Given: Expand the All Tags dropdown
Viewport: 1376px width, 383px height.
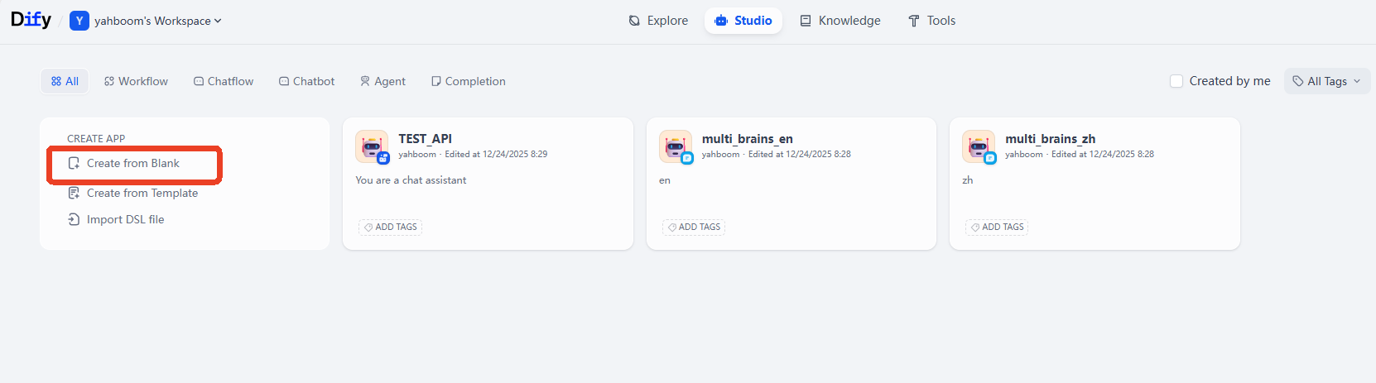Looking at the screenshot, I should (1327, 81).
